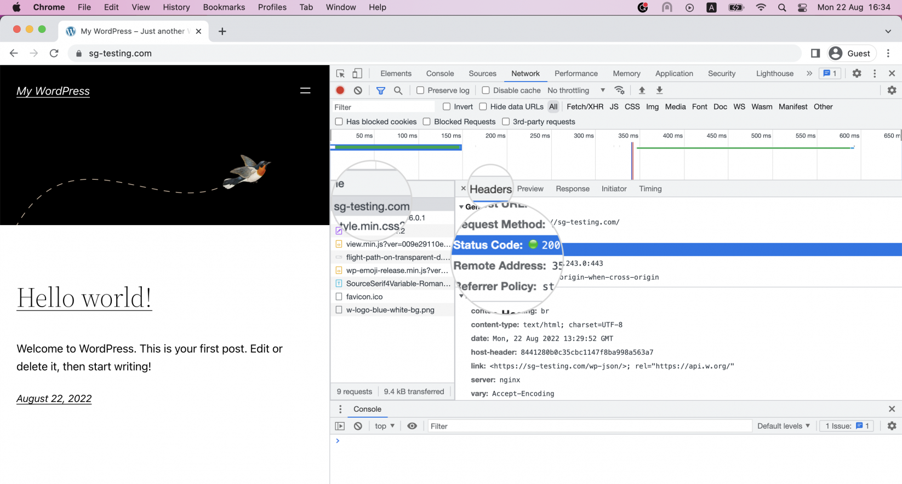Show the console sidebar icon
The width and height of the screenshot is (902, 484).
(340, 426)
